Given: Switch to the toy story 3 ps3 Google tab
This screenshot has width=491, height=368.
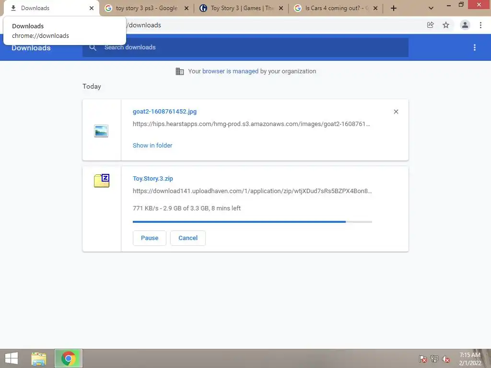Looking at the screenshot, I should (x=147, y=8).
